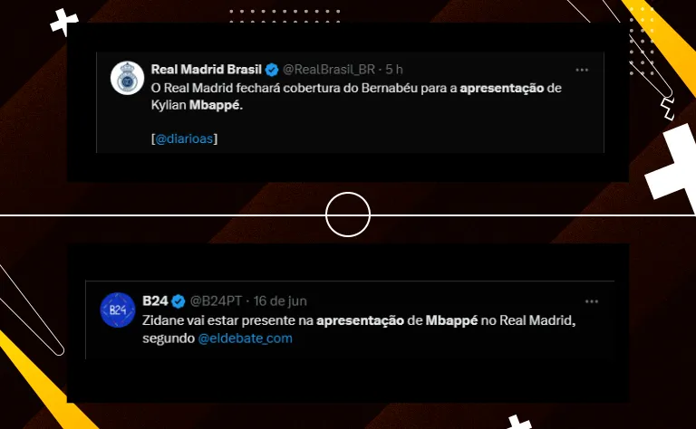
Task: Click bold word apresentação in first tweet
Action: click(501, 88)
